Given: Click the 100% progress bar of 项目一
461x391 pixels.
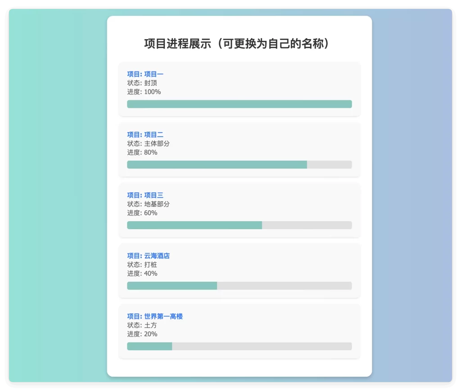Looking at the screenshot, I should tap(239, 104).
